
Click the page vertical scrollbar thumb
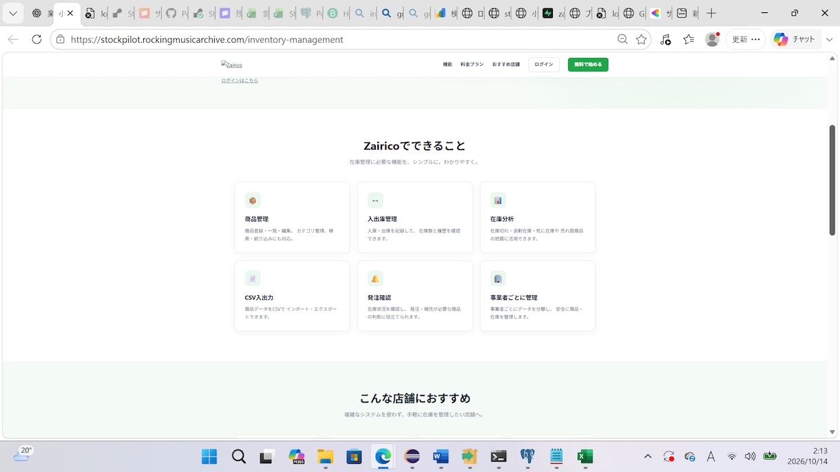[832, 180]
